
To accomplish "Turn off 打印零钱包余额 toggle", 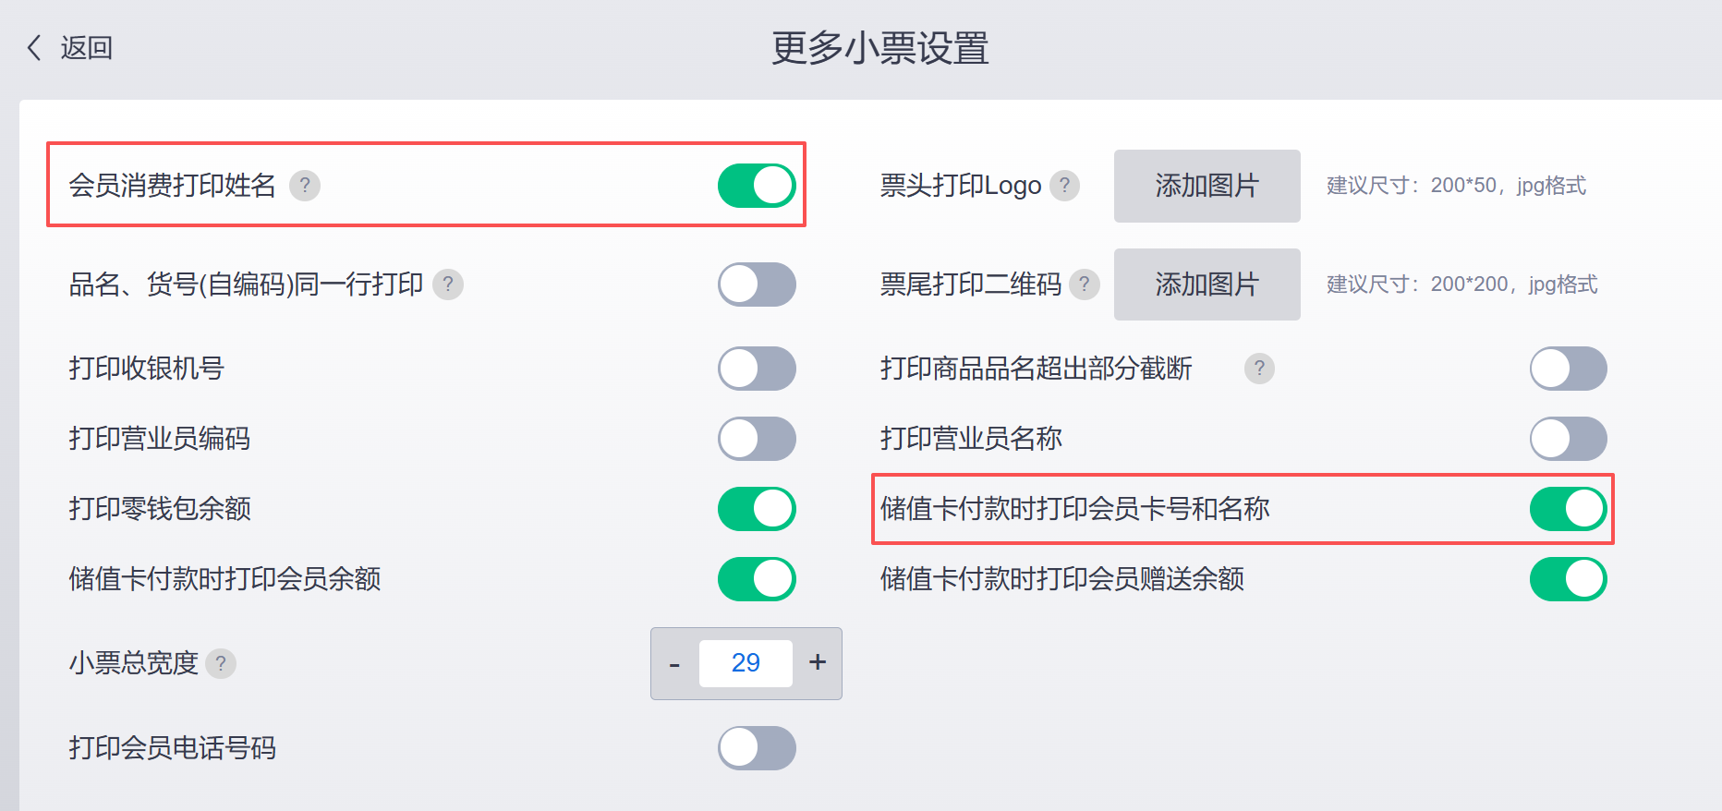I will coord(757,509).
